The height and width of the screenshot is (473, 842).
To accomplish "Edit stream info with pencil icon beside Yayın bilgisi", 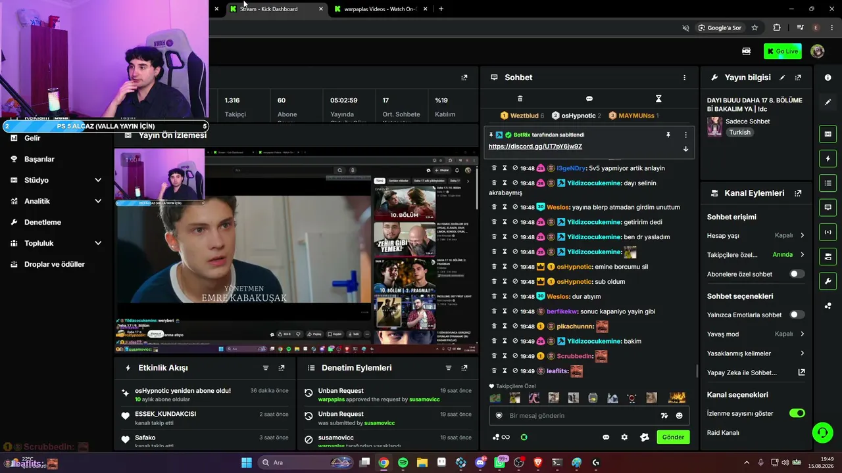I will pos(782,78).
